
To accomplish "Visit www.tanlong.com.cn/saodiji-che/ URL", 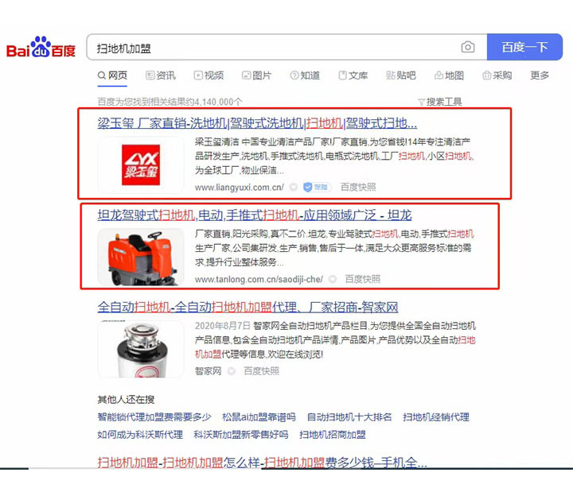I will point(259,280).
